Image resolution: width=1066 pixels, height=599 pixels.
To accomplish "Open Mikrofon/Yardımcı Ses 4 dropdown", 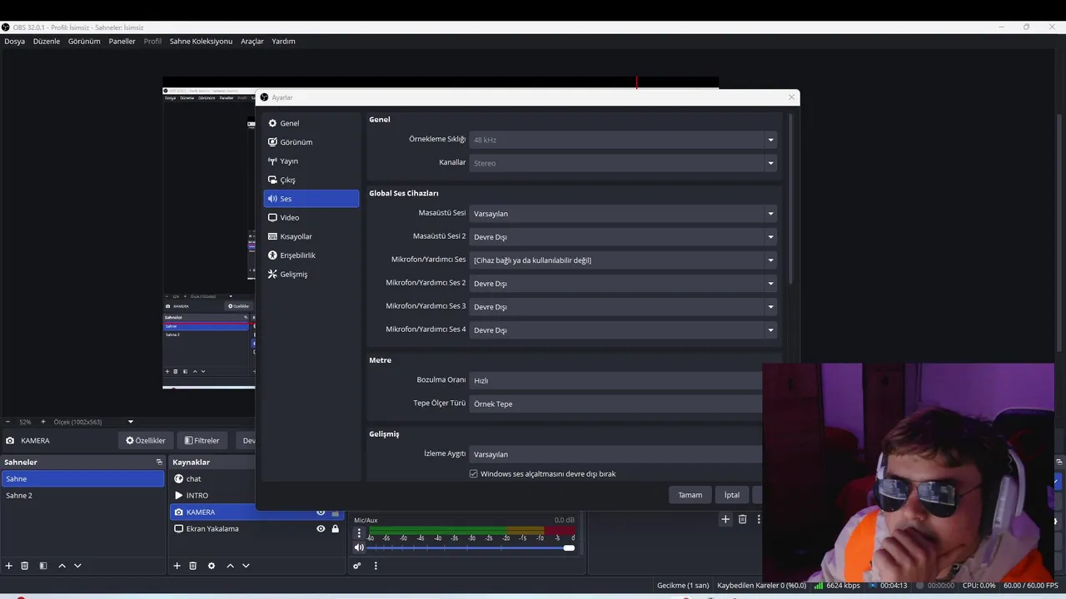I will 623,330.
